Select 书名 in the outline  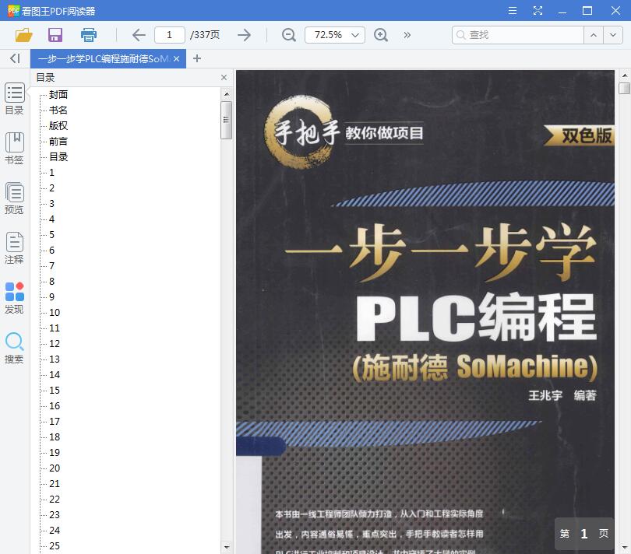click(x=58, y=110)
